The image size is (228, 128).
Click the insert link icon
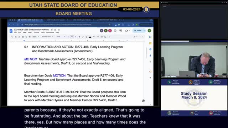[x=98, y=37]
